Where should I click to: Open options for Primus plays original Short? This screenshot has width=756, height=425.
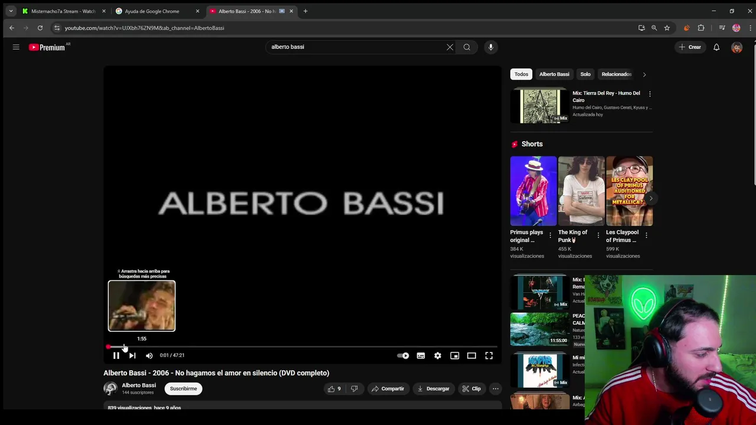[550, 236]
